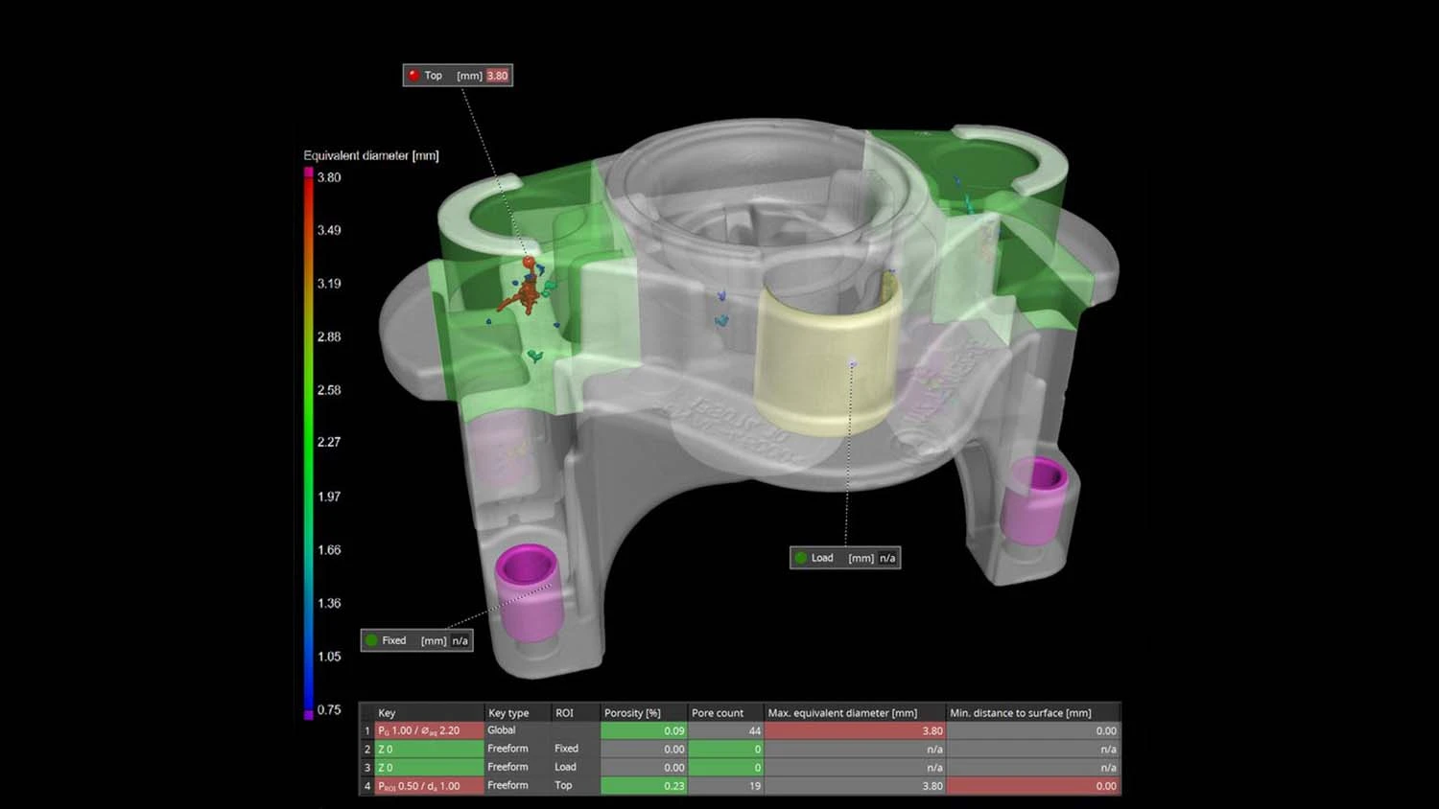Image resolution: width=1439 pixels, height=809 pixels.
Task: Select the pore count 19 cell
Action: pyautogui.click(x=725, y=786)
